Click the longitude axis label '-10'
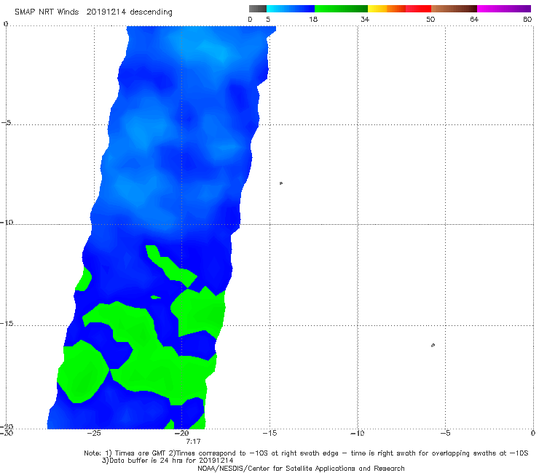 pyautogui.click(x=357, y=433)
